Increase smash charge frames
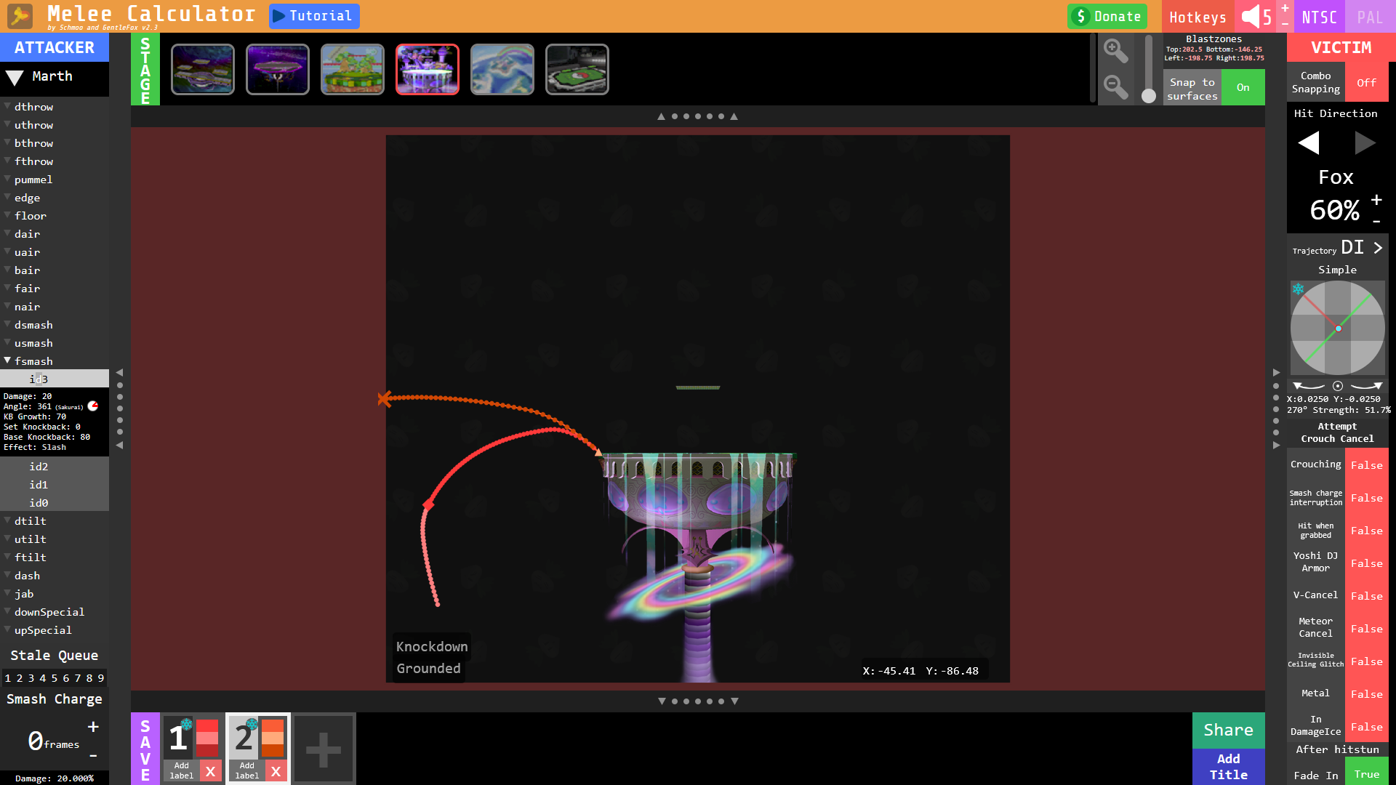1396x785 pixels. pyautogui.click(x=93, y=727)
